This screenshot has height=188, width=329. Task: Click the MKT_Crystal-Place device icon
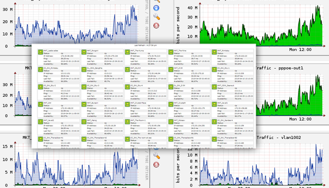tap(127, 104)
